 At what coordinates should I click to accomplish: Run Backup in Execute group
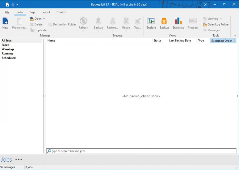pyautogui.click(x=98, y=23)
